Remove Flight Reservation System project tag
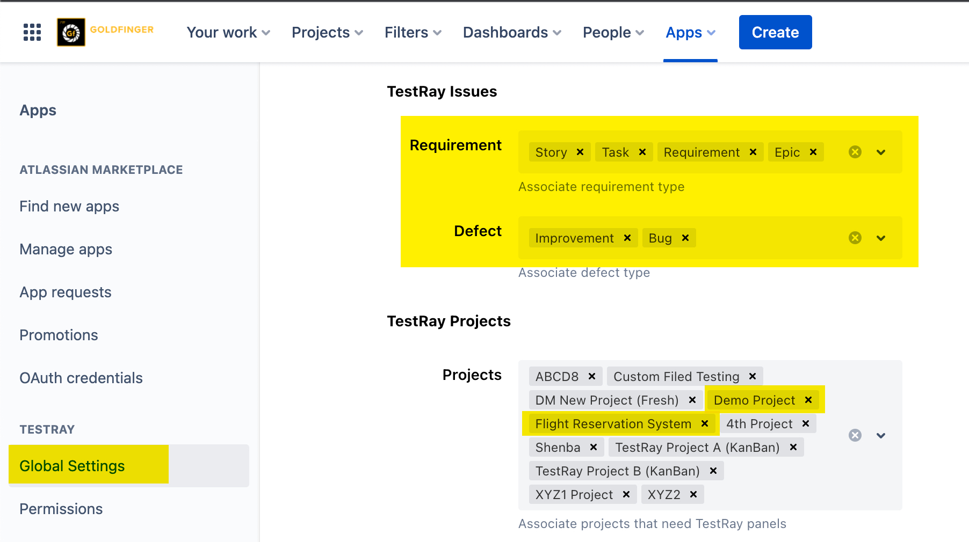 pyautogui.click(x=705, y=424)
